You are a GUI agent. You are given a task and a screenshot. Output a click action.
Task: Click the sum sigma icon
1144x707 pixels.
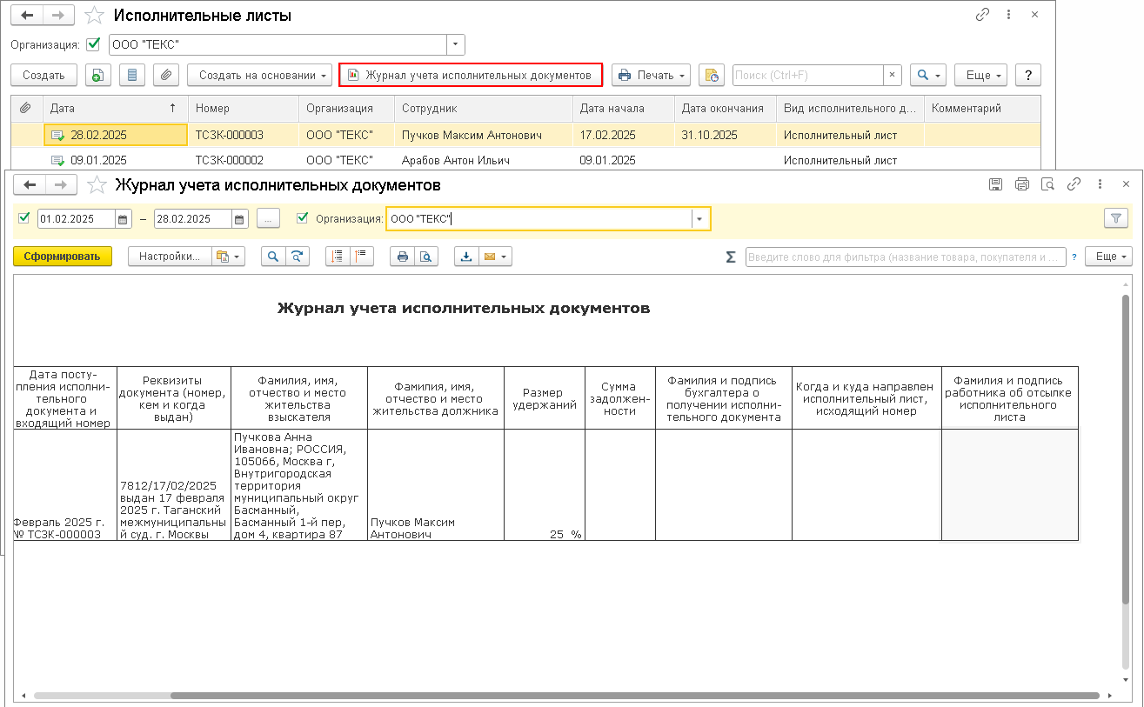click(731, 257)
